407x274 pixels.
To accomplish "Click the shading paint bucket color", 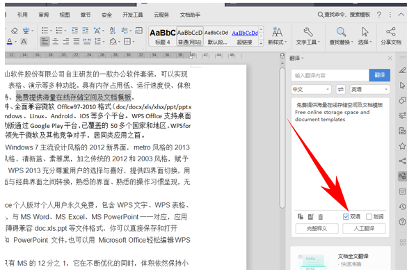I will click(113, 42).
